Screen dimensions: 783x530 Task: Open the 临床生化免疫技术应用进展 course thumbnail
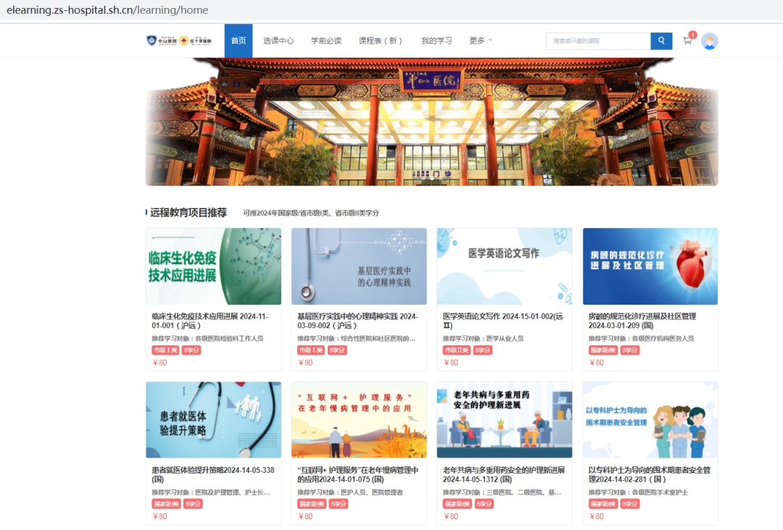214,266
